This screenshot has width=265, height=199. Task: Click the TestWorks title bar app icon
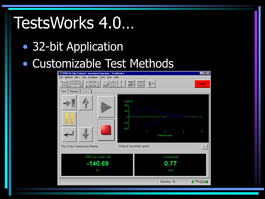pos(60,73)
